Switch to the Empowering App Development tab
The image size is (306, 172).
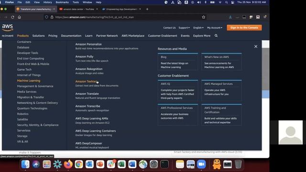point(121,9)
